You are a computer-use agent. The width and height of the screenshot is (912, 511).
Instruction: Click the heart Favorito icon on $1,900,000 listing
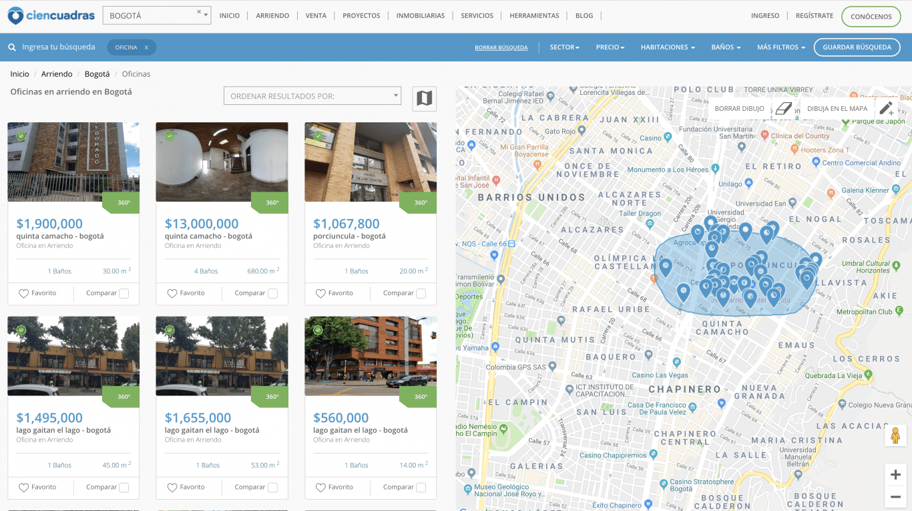(23, 293)
